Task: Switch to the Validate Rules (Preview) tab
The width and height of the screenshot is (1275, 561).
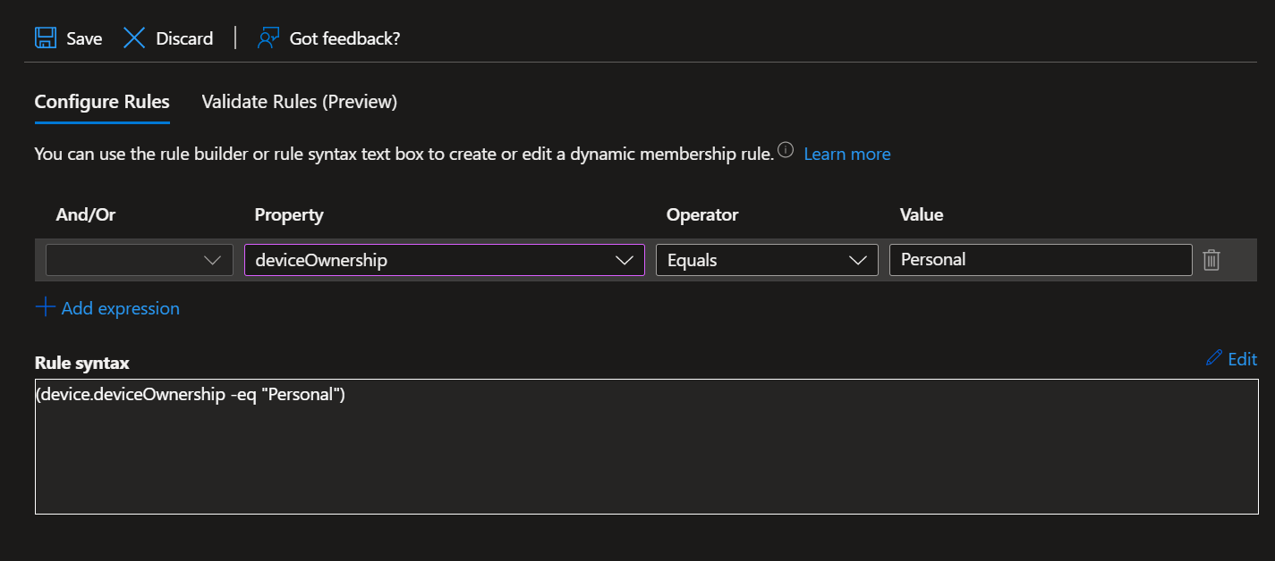Action: (299, 102)
